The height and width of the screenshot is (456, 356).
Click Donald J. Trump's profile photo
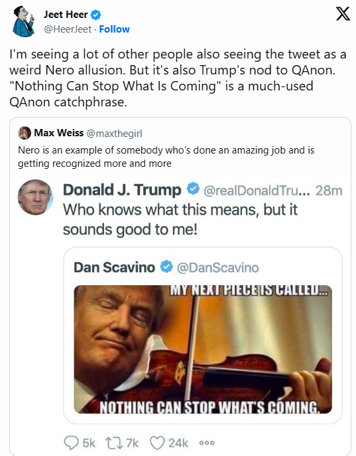pos(35,197)
